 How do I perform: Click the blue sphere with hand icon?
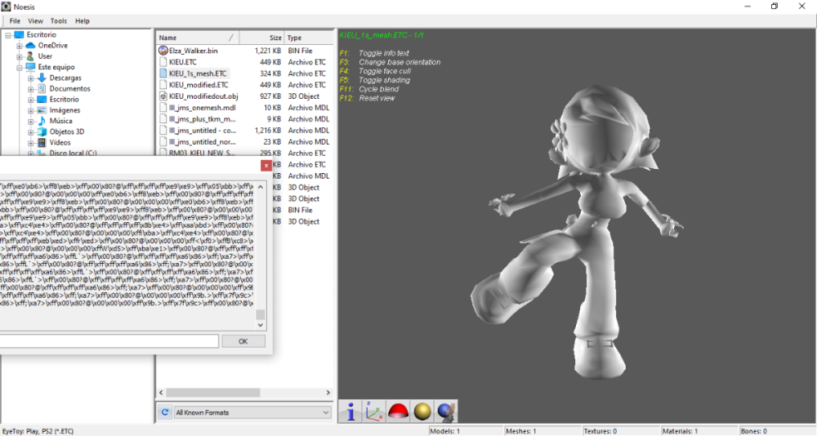tap(445, 412)
